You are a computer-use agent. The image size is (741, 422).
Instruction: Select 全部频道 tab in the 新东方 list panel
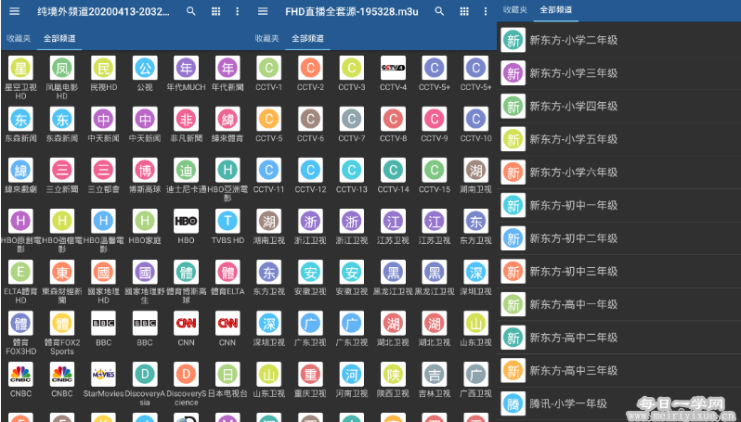[x=555, y=9]
